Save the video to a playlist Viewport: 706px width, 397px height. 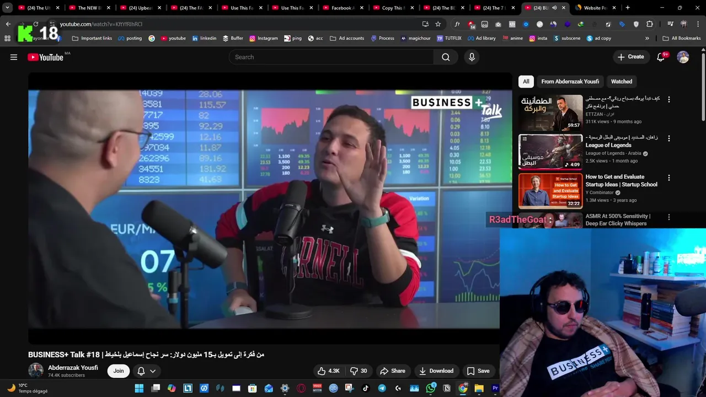click(478, 371)
